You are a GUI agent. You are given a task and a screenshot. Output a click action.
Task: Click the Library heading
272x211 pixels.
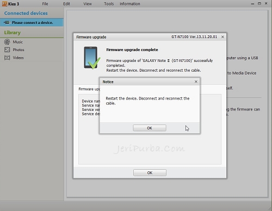(13, 33)
